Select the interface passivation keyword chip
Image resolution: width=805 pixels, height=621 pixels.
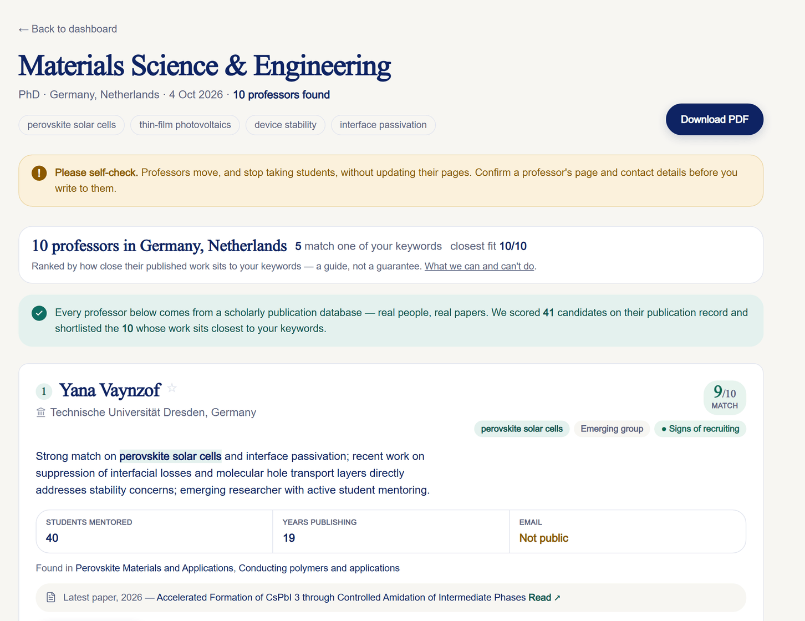point(383,125)
